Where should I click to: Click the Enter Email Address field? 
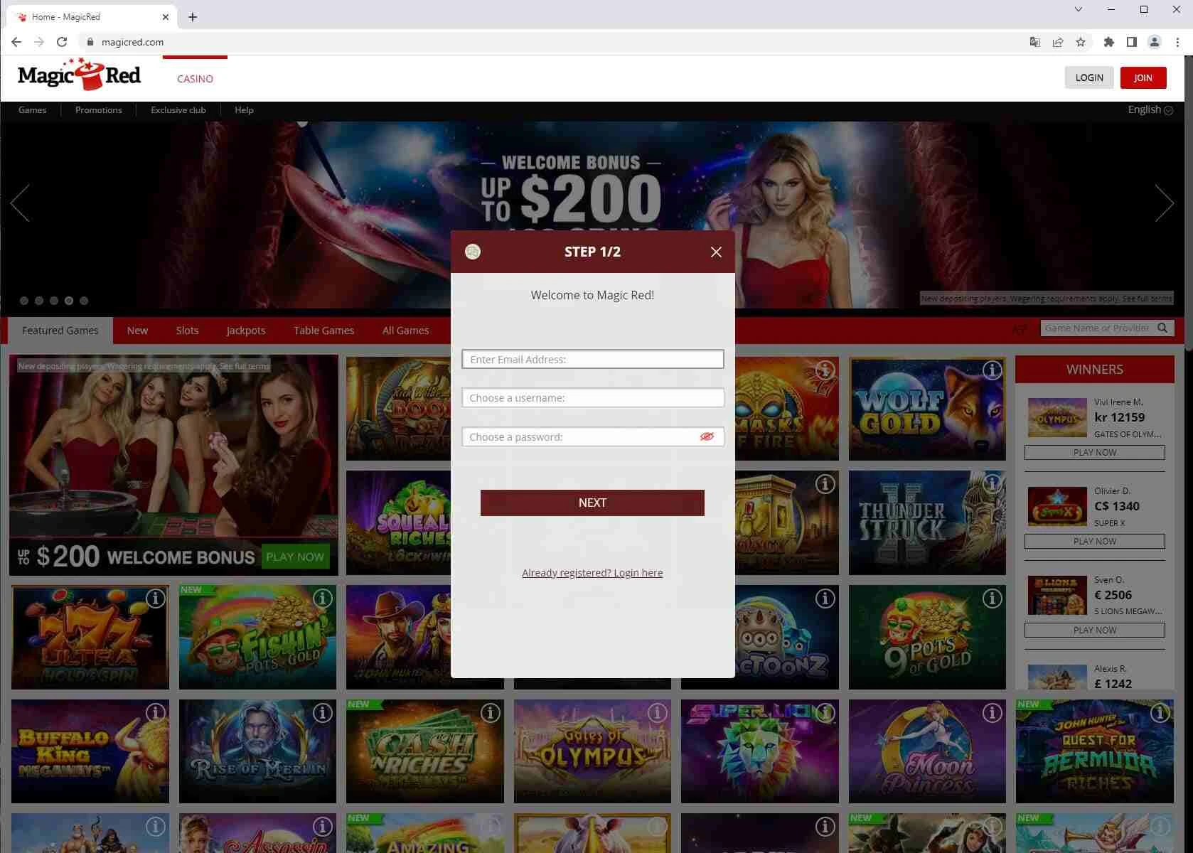pyautogui.click(x=593, y=359)
